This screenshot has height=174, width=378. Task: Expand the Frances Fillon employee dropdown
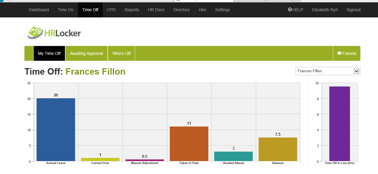coord(356,71)
